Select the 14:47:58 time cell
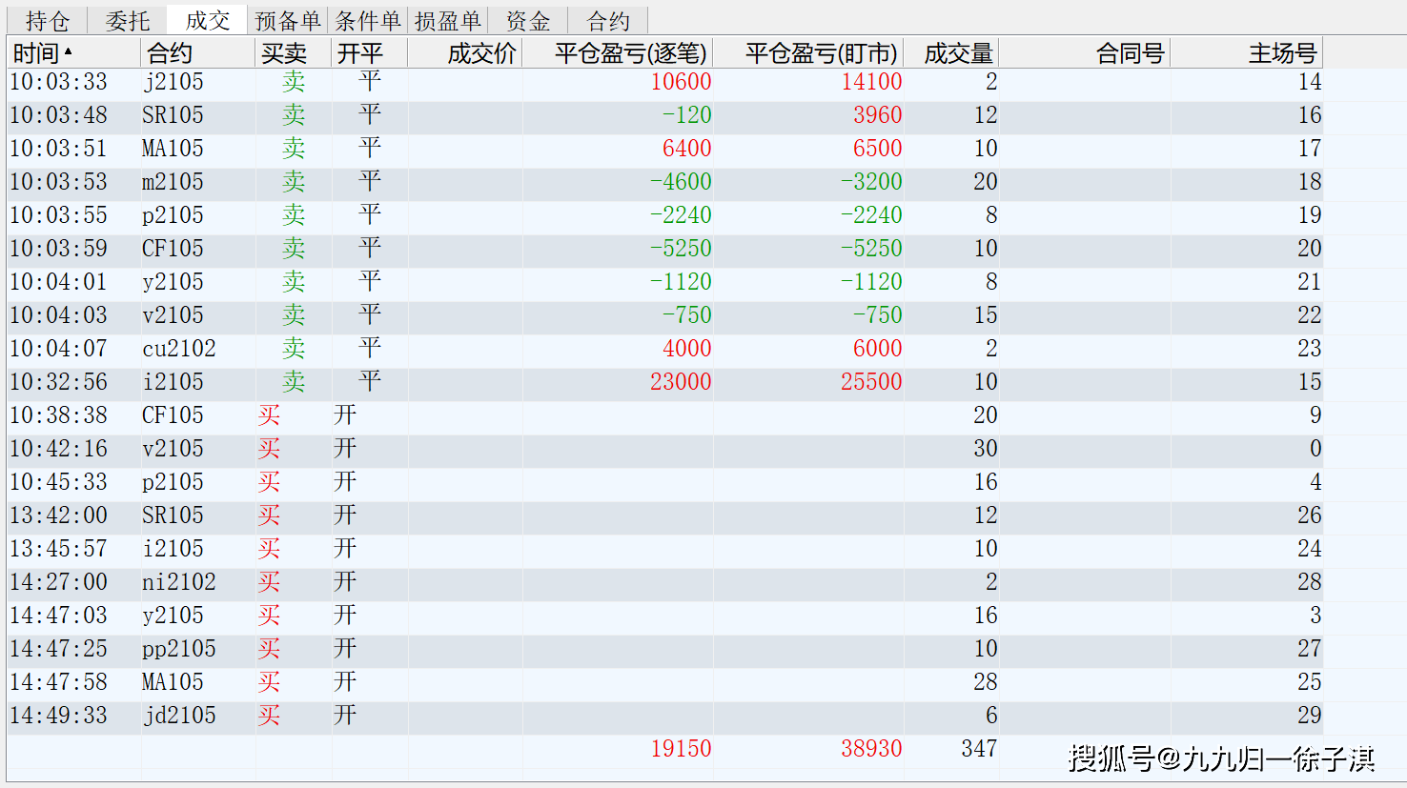Image resolution: width=1407 pixels, height=788 pixels. click(x=58, y=682)
